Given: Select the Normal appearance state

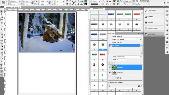Looking at the screenshot, I should tap(127, 67).
